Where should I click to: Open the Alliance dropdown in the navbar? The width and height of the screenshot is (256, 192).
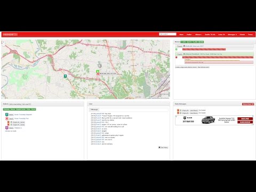(198, 35)
